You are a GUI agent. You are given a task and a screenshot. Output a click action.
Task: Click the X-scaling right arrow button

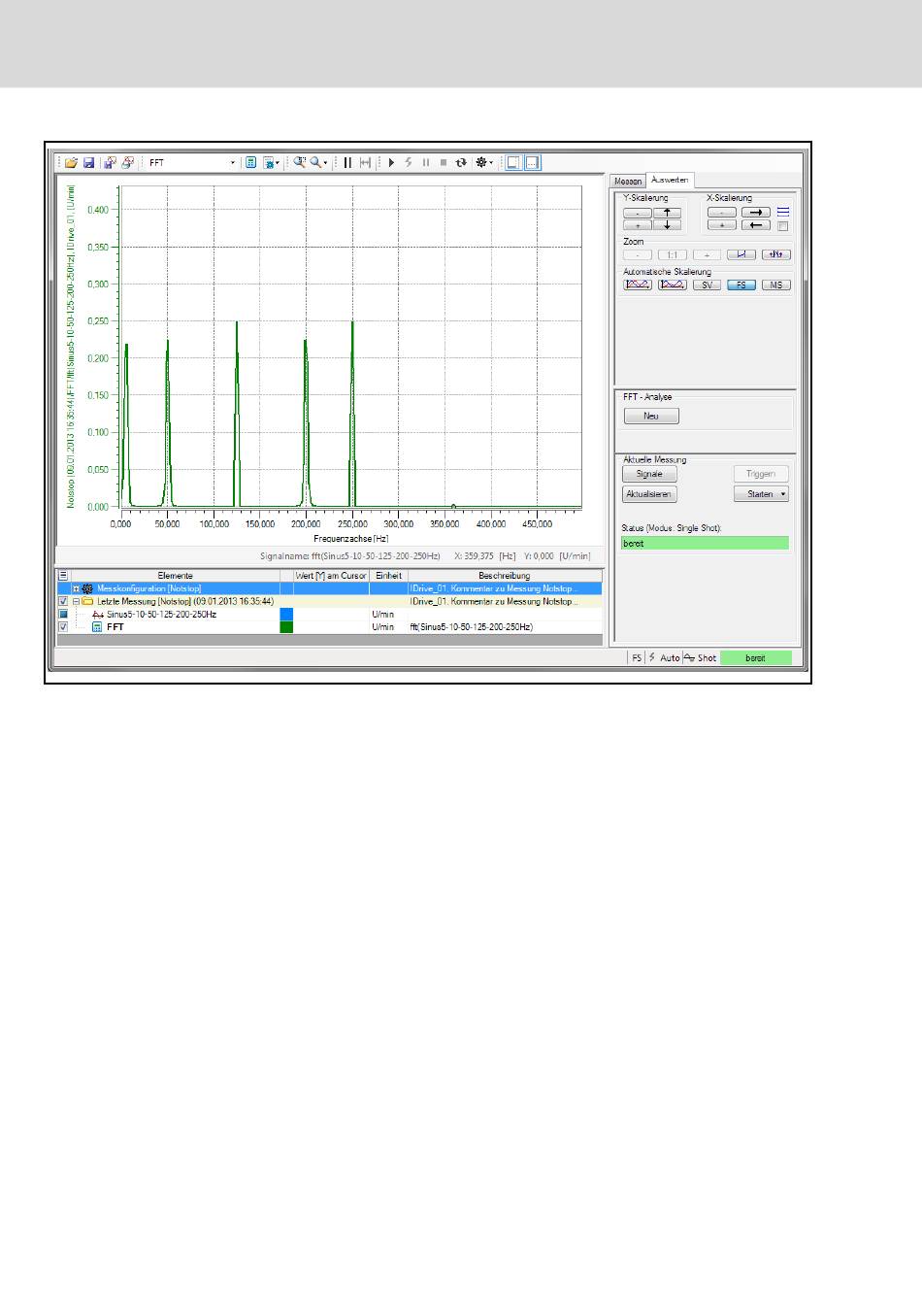coord(756,213)
